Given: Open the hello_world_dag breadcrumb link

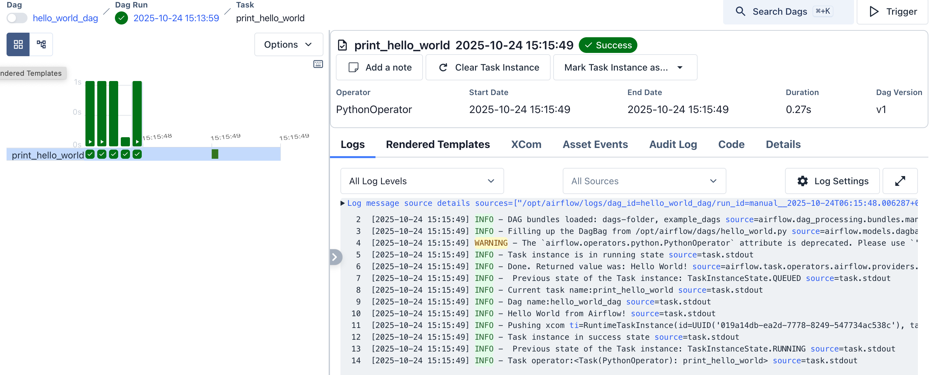Looking at the screenshot, I should point(65,18).
